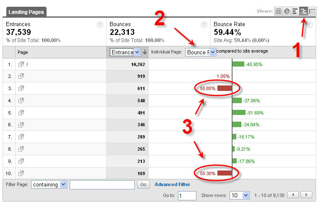Click the 'Go to' page number field
Viewport: 319px width, 205px height.
point(187,195)
